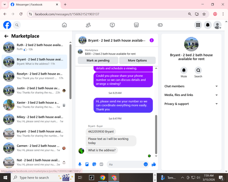
Task: Open Roselyn's 2 bed 2 bath conversation
Action: [34, 76]
